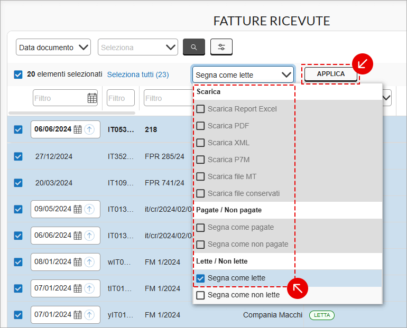
Task: Deselect the row dated 27/12/2024
Action: point(18,156)
